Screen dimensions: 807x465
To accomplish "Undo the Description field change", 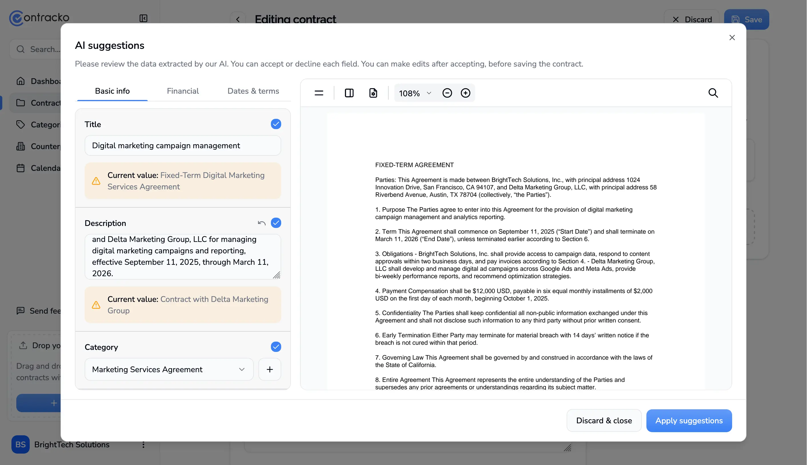I will 262,223.
